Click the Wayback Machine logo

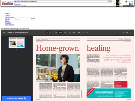[x=7, y=3]
